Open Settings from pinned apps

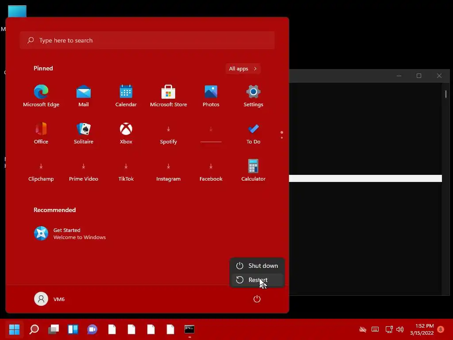(x=253, y=96)
